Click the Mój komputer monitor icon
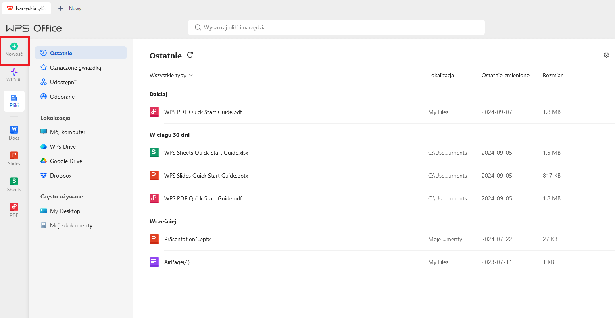 44,132
